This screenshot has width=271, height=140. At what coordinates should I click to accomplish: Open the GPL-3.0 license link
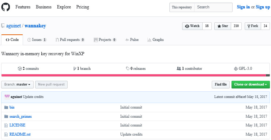tap(243, 69)
